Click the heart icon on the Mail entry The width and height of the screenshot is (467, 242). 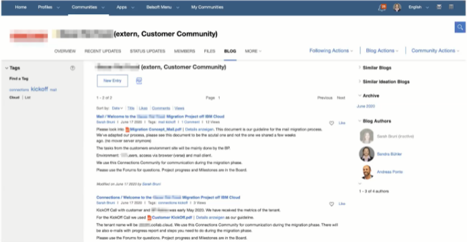tap(331, 123)
